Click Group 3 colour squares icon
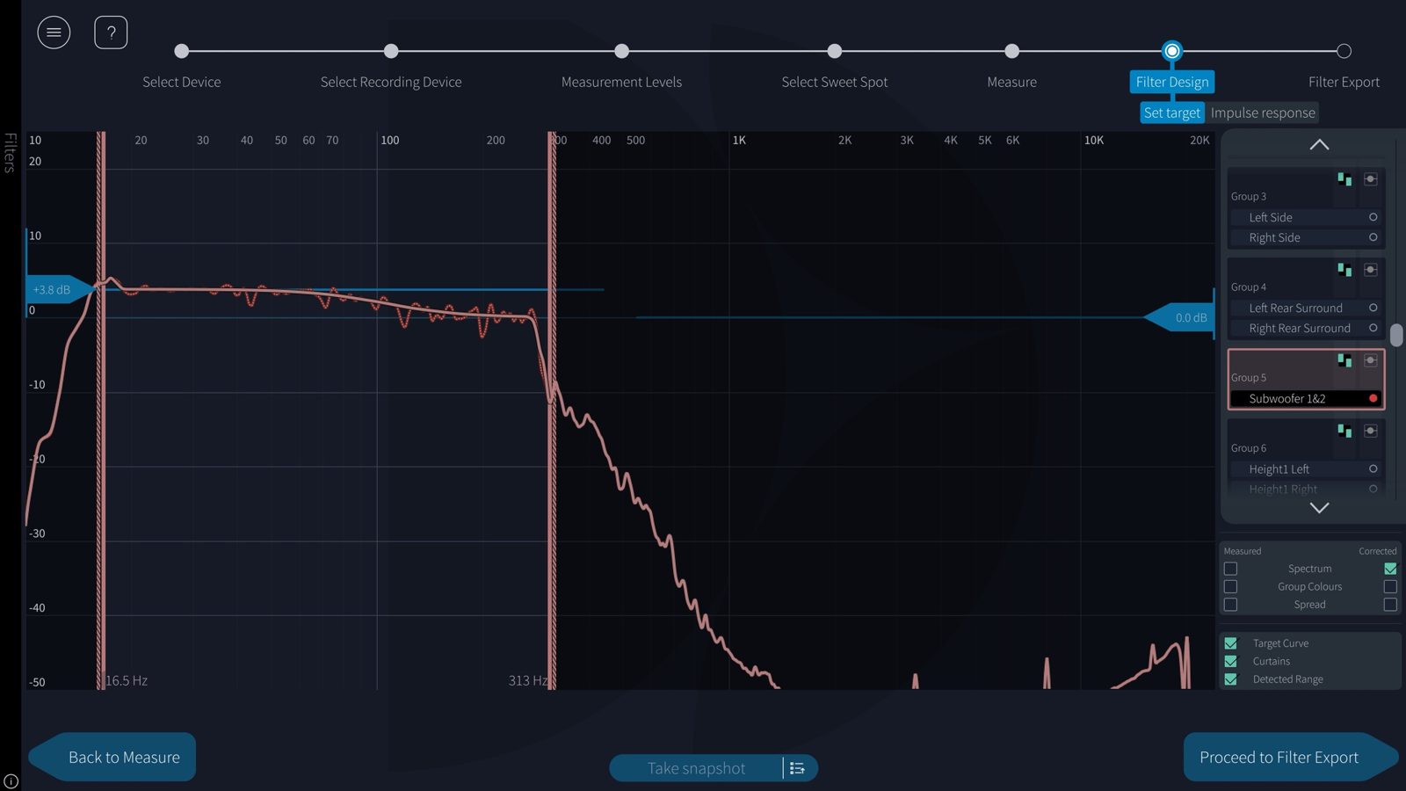Screen dimensions: 1406x791 click(x=1344, y=179)
